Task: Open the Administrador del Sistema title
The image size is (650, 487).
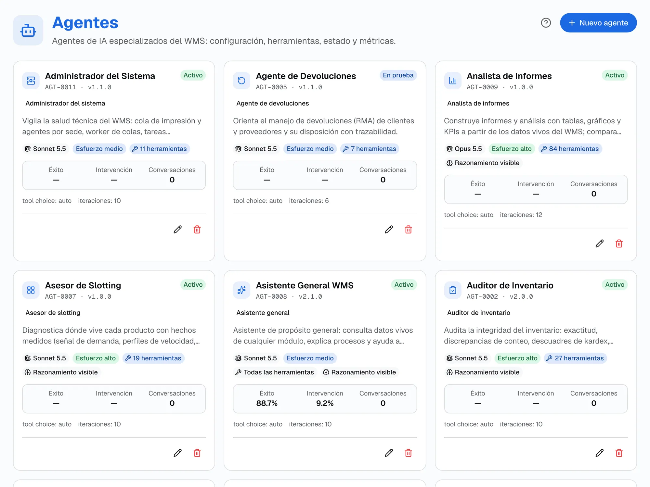Action: 100,76
